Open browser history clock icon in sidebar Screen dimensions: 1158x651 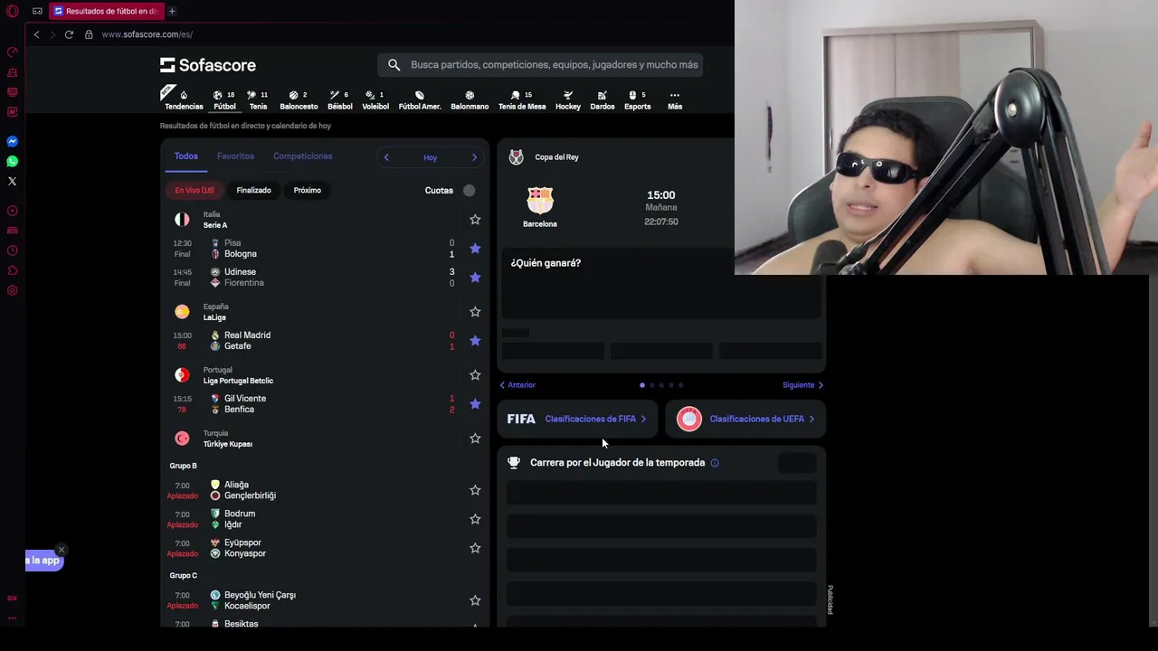[13, 250]
